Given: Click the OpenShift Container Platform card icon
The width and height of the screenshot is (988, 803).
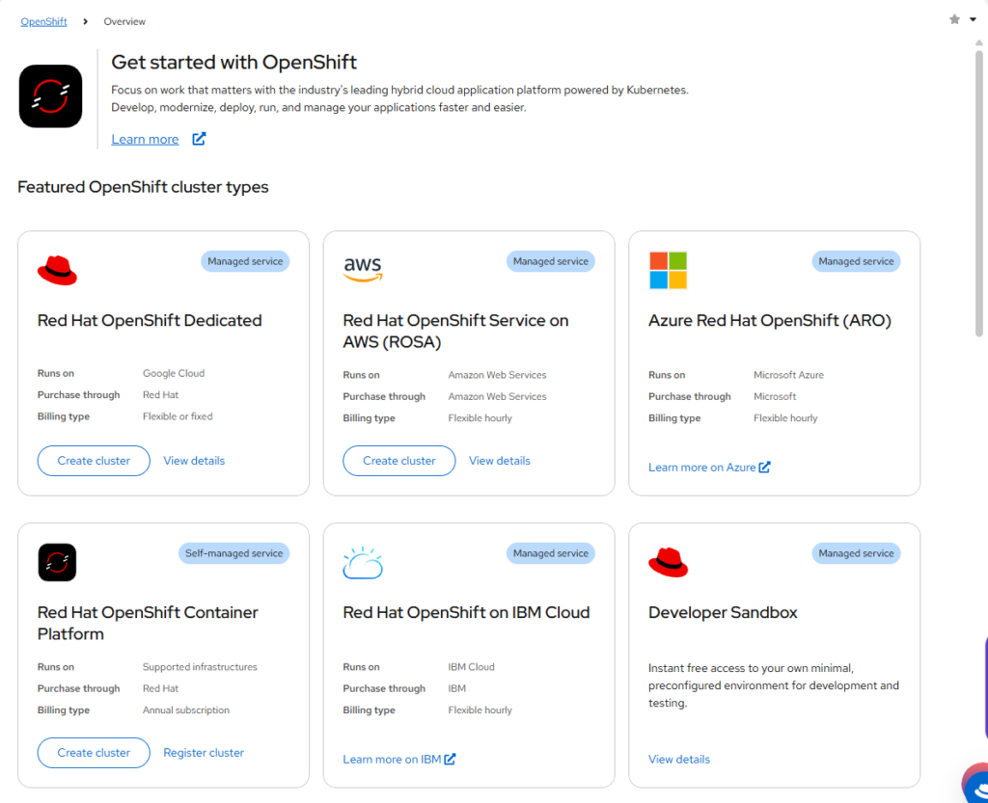Looking at the screenshot, I should tap(57, 562).
